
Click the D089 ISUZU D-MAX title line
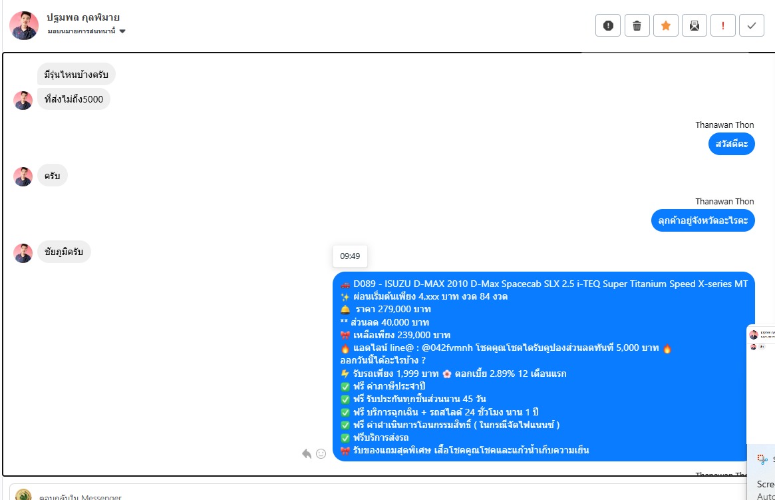pos(544,284)
